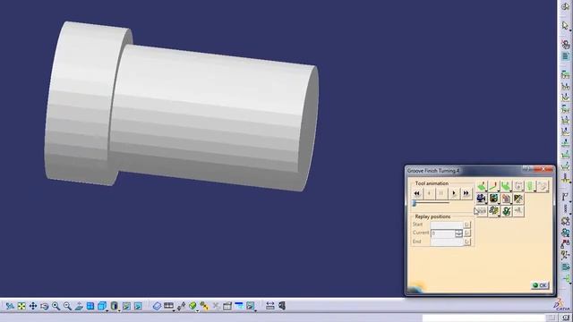Screen dimensions: 573x322
Task: Click the F-shaped icon in right toolbar
Action: (565, 197)
